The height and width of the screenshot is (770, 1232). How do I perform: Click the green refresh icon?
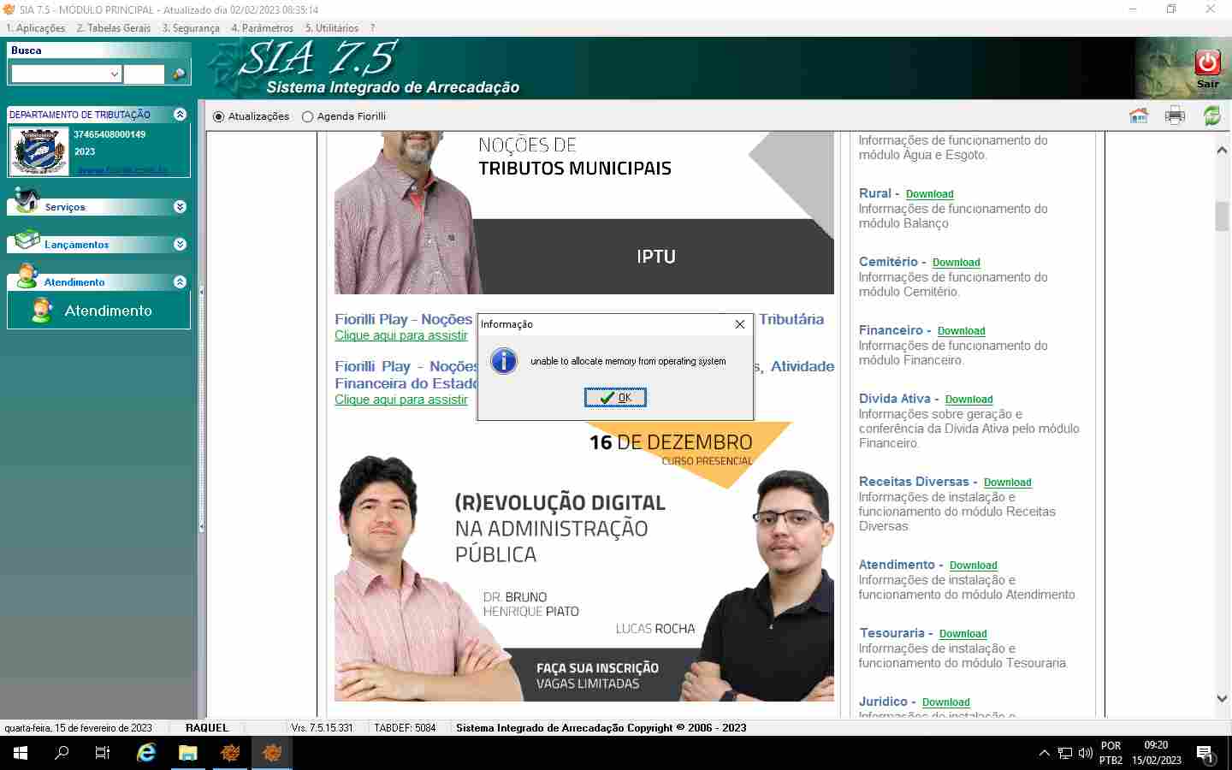click(1211, 116)
